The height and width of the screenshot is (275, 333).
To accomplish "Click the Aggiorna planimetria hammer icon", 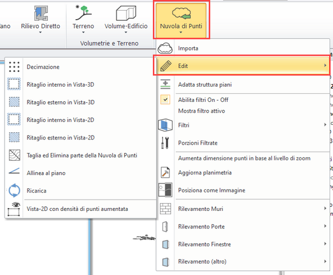I will 165,173.
